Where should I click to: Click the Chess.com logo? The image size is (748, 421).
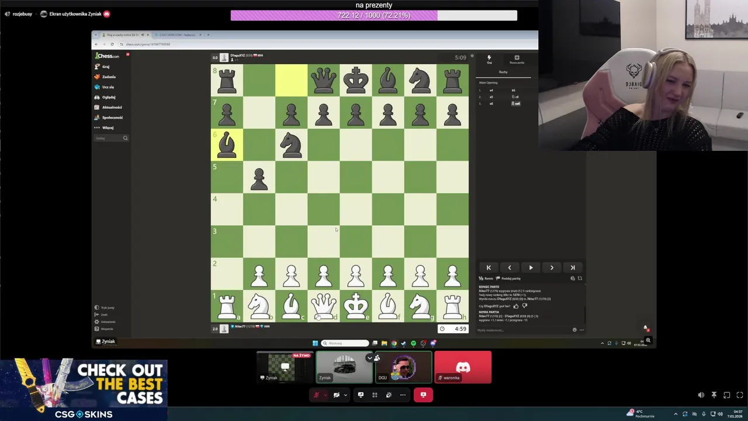[x=107, y=56]
